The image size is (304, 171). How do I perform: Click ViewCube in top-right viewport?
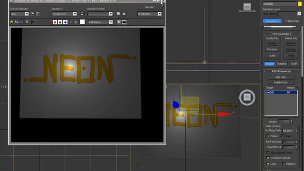pos(247,8)
